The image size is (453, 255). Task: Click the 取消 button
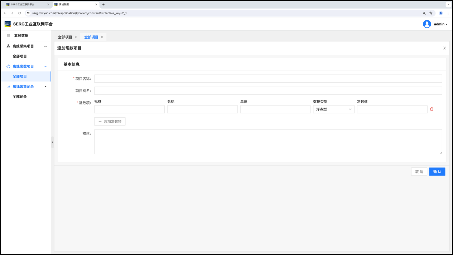tap(419, 172)
